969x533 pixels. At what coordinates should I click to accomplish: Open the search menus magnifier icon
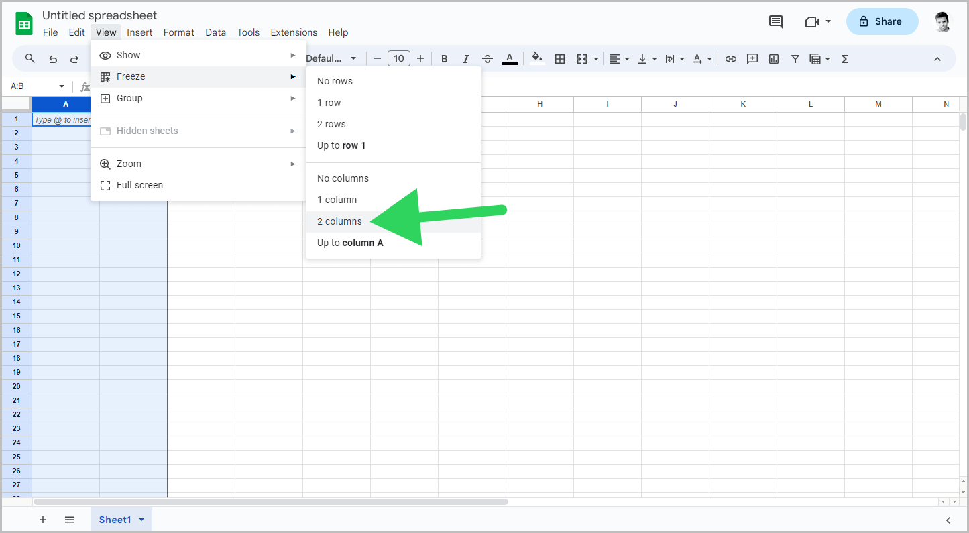(30, 59)
